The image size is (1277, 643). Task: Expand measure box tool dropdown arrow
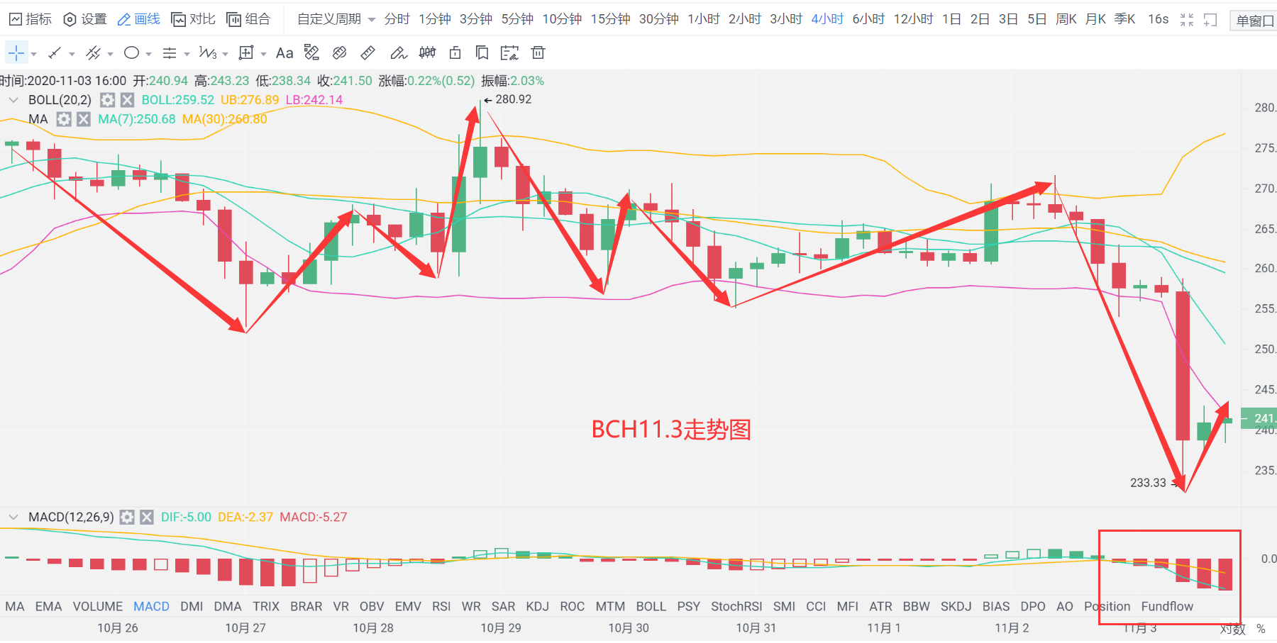[x=263, y=54]
